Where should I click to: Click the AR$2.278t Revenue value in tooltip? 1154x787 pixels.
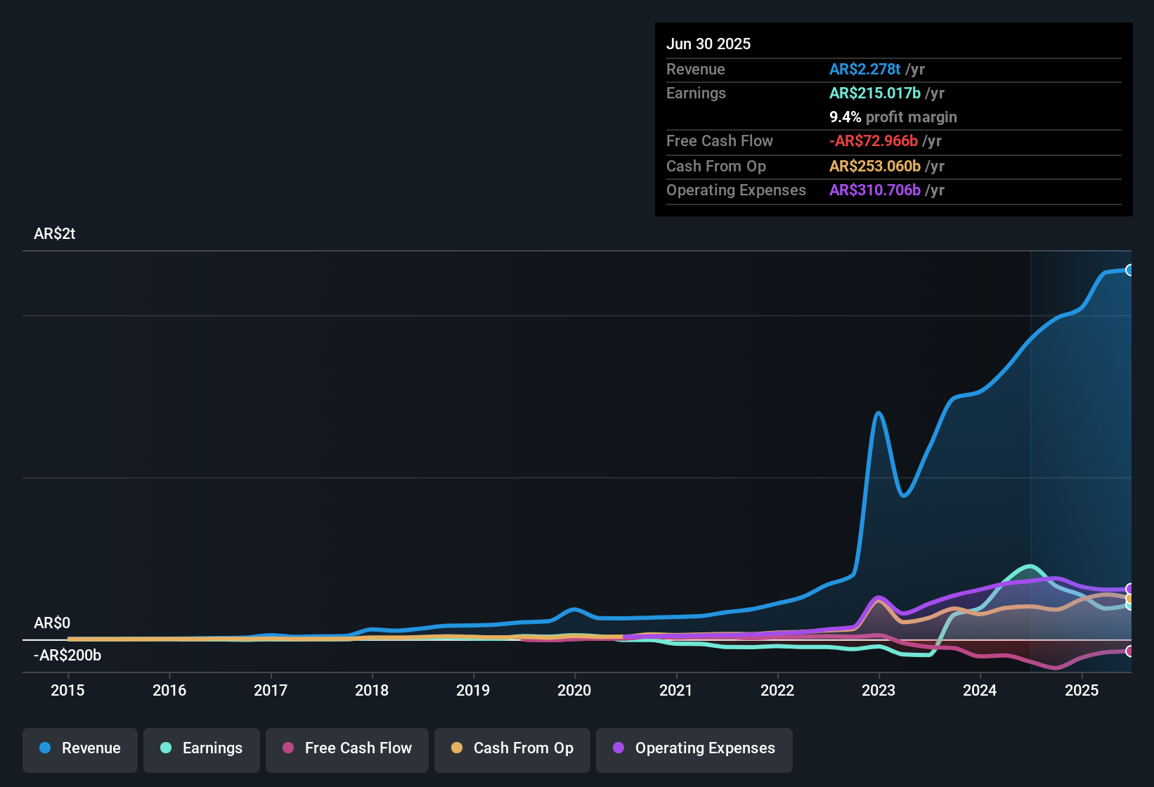864,69
